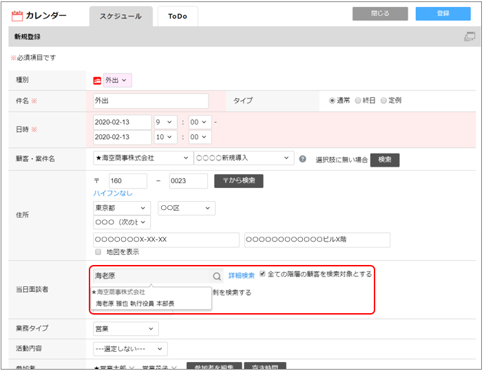Click the pop-out window icon
This screenshot has height=371, width=484.
tap(470, 36)
